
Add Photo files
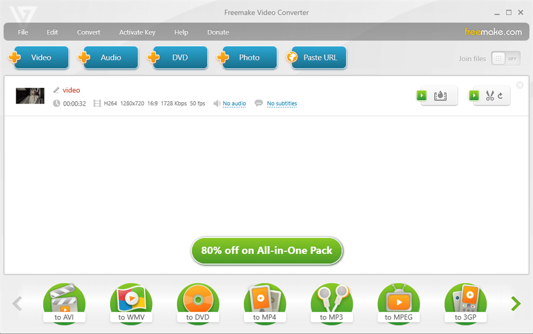click(247, 57)
